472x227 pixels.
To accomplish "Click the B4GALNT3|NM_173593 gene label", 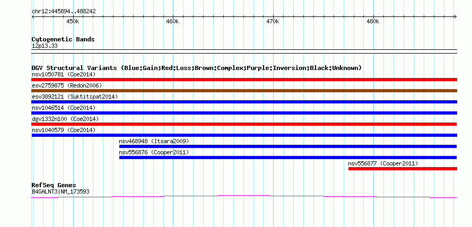I will [x=60, y=191].
